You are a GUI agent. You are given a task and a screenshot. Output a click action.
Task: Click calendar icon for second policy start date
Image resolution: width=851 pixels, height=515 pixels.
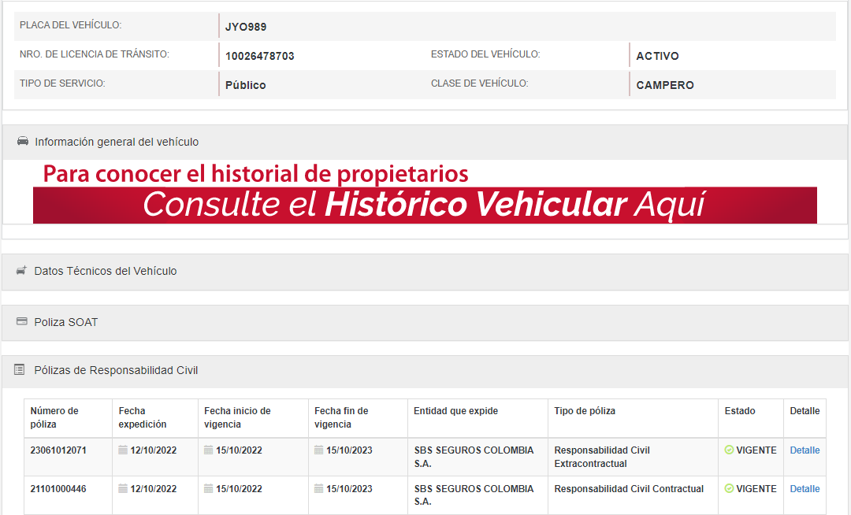point(208,489)
